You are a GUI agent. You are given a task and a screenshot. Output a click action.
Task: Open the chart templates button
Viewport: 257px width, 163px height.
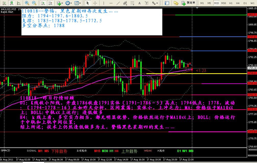[x=76, y=3]
